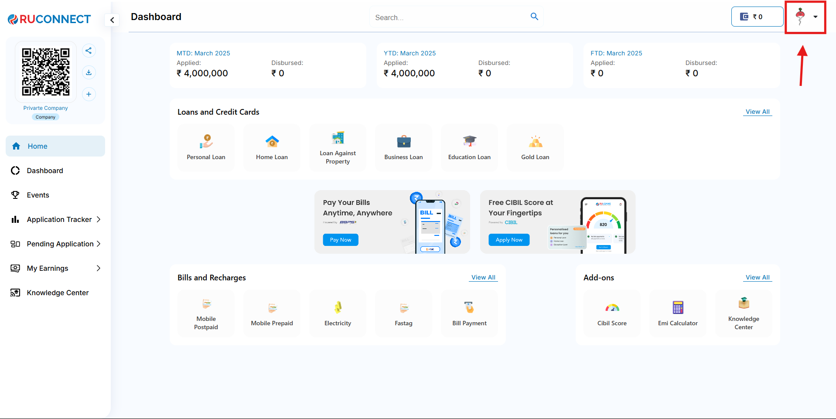Click Apply Now on CIBIL banner
The width and height of the screenshot is (836, 419).
(x=509, y=240)
